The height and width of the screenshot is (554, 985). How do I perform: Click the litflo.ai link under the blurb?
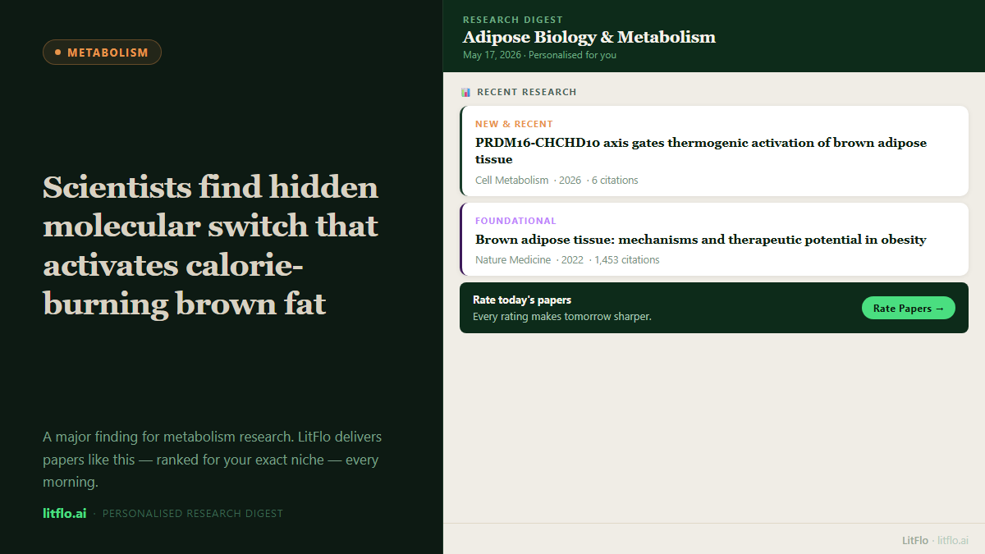pyautogui.click(x=64, y=513)
